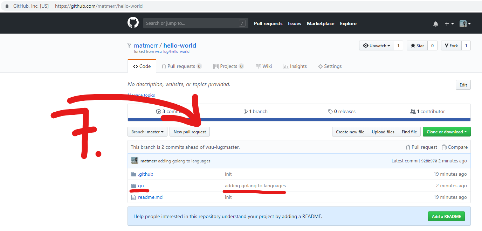Open the notifications bell
The height and width of the screenshot is (231, 482).
[x=436, y=24]
